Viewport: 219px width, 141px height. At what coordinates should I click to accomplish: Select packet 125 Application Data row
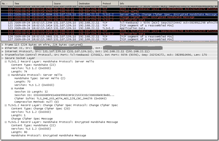click(109, 34)
